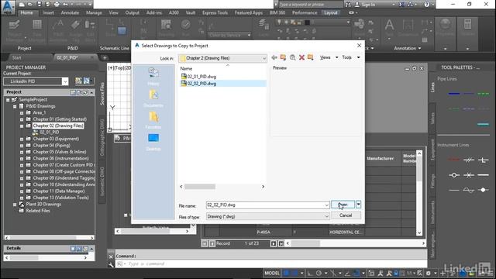Switch to the Layout ribbon tab
The height and width of the screenshot is (279, 496).
click(331, 12)
